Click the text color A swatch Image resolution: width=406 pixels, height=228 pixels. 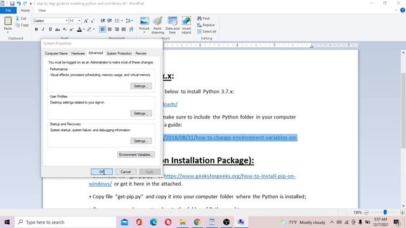(79, 29)
